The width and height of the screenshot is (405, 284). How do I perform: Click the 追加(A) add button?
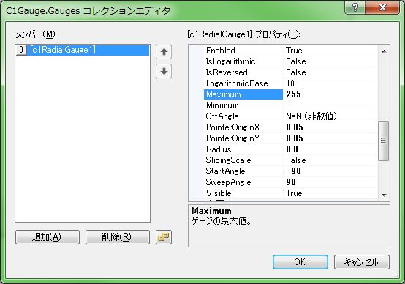[x=48, y=237]
